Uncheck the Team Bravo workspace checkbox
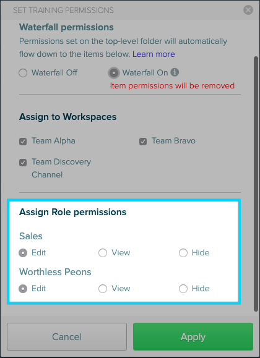The height and width of the screenshot is (358, 260). [x=143, y=142]
